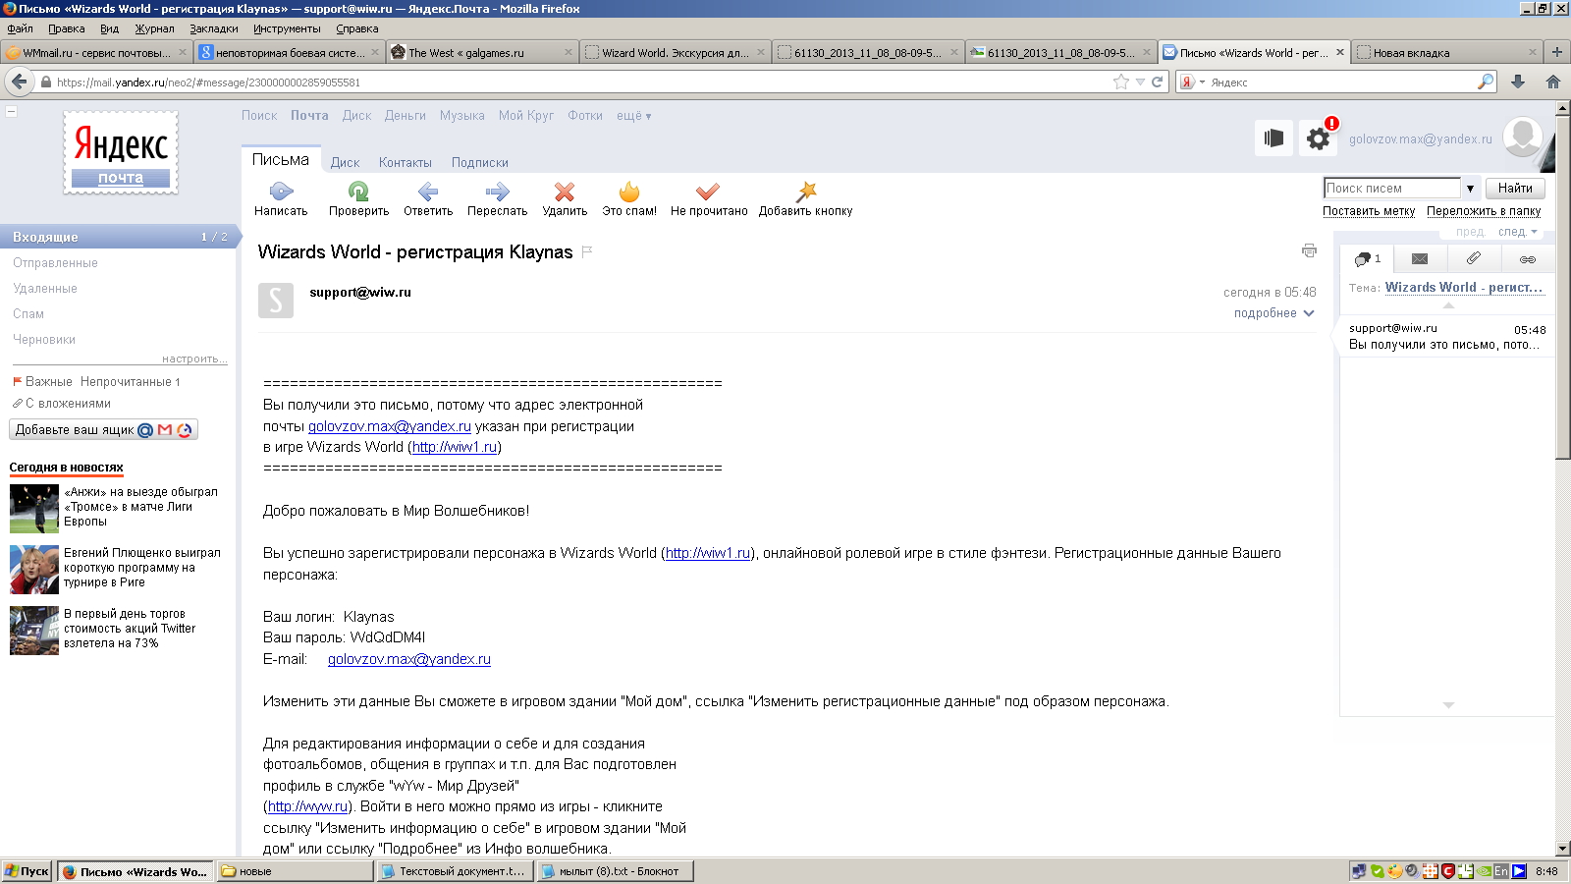Go to the Firefox home page icon
This screenshot has width=1571, height=884.
1553,83
